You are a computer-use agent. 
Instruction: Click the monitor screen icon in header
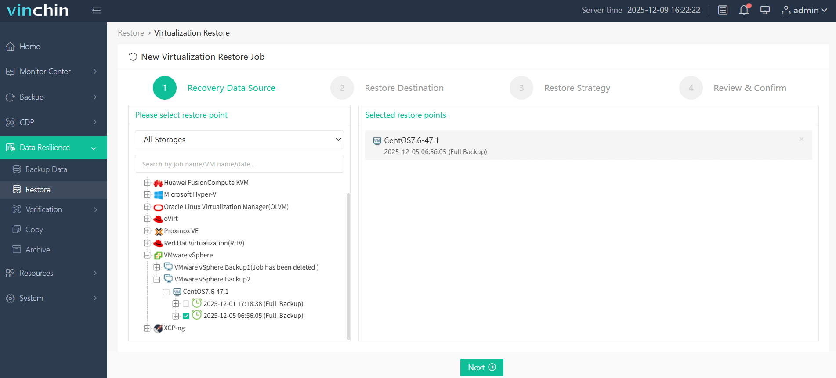pos(765,10)
